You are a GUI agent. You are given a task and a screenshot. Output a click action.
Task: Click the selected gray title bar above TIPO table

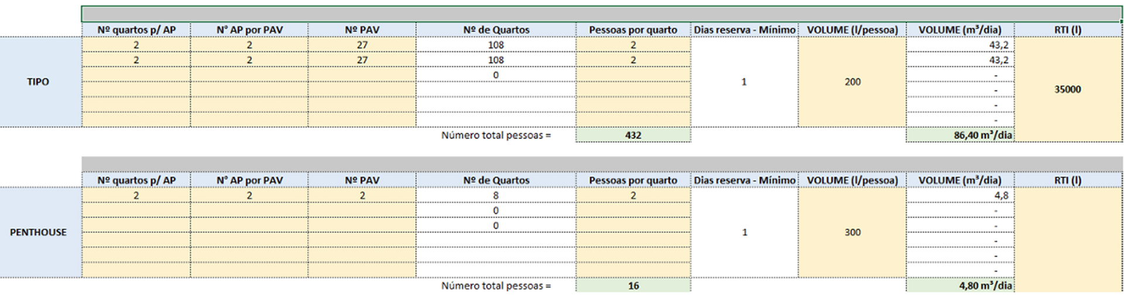[601, 14]
